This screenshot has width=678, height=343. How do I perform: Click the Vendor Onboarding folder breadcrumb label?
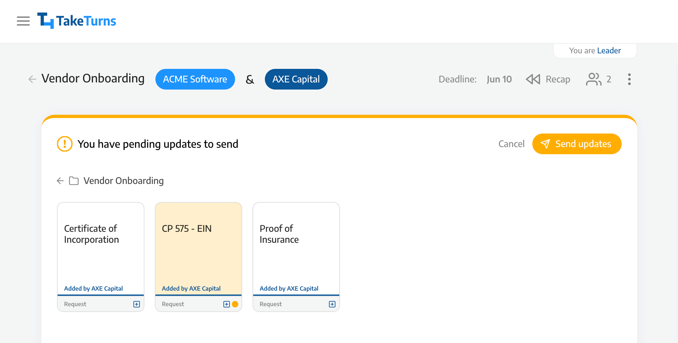click(x=123, y=181)
